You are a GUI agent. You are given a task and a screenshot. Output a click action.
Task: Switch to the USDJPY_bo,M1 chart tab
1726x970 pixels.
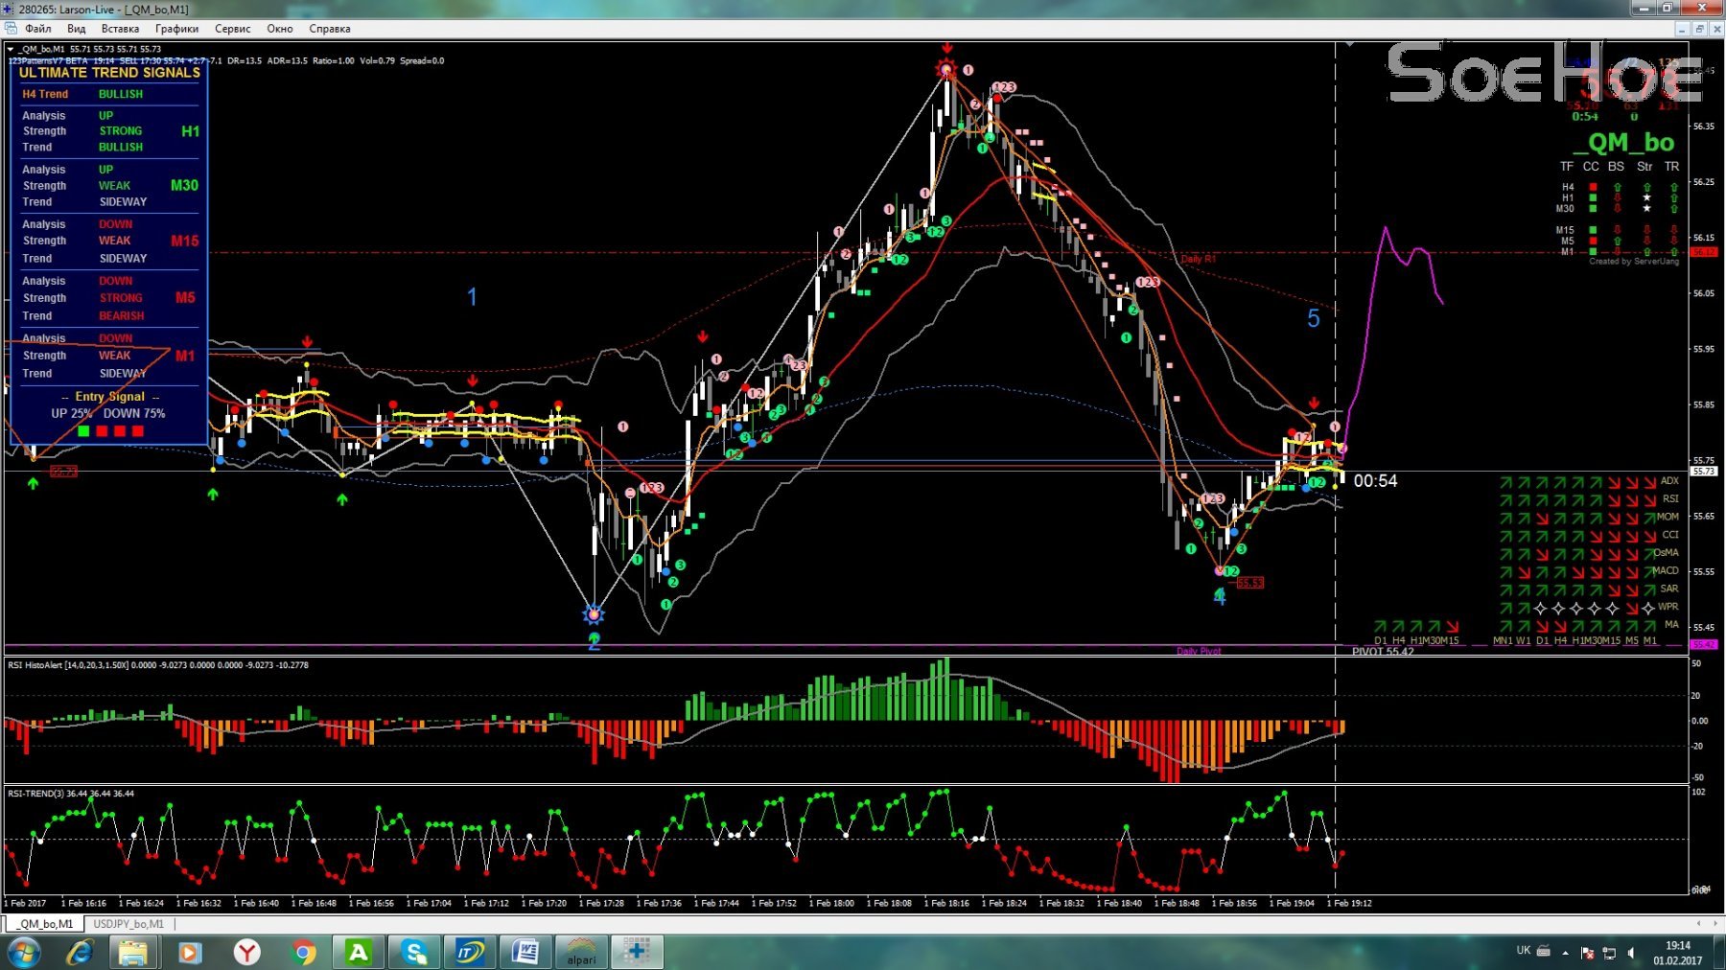coord(128,924)
